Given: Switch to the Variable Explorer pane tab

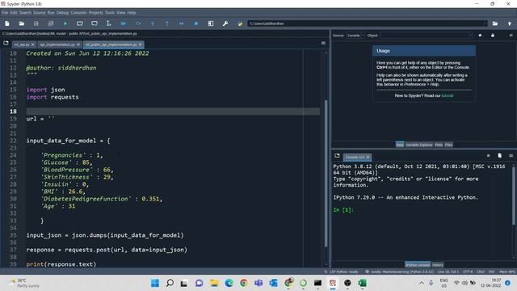Looking at the screenshot, I should coord(418,145).
